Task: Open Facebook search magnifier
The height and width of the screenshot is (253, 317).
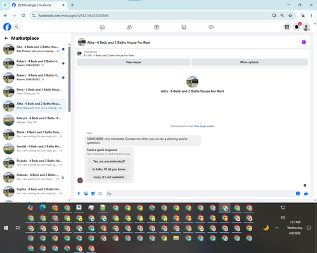Action: click(16, 27)
